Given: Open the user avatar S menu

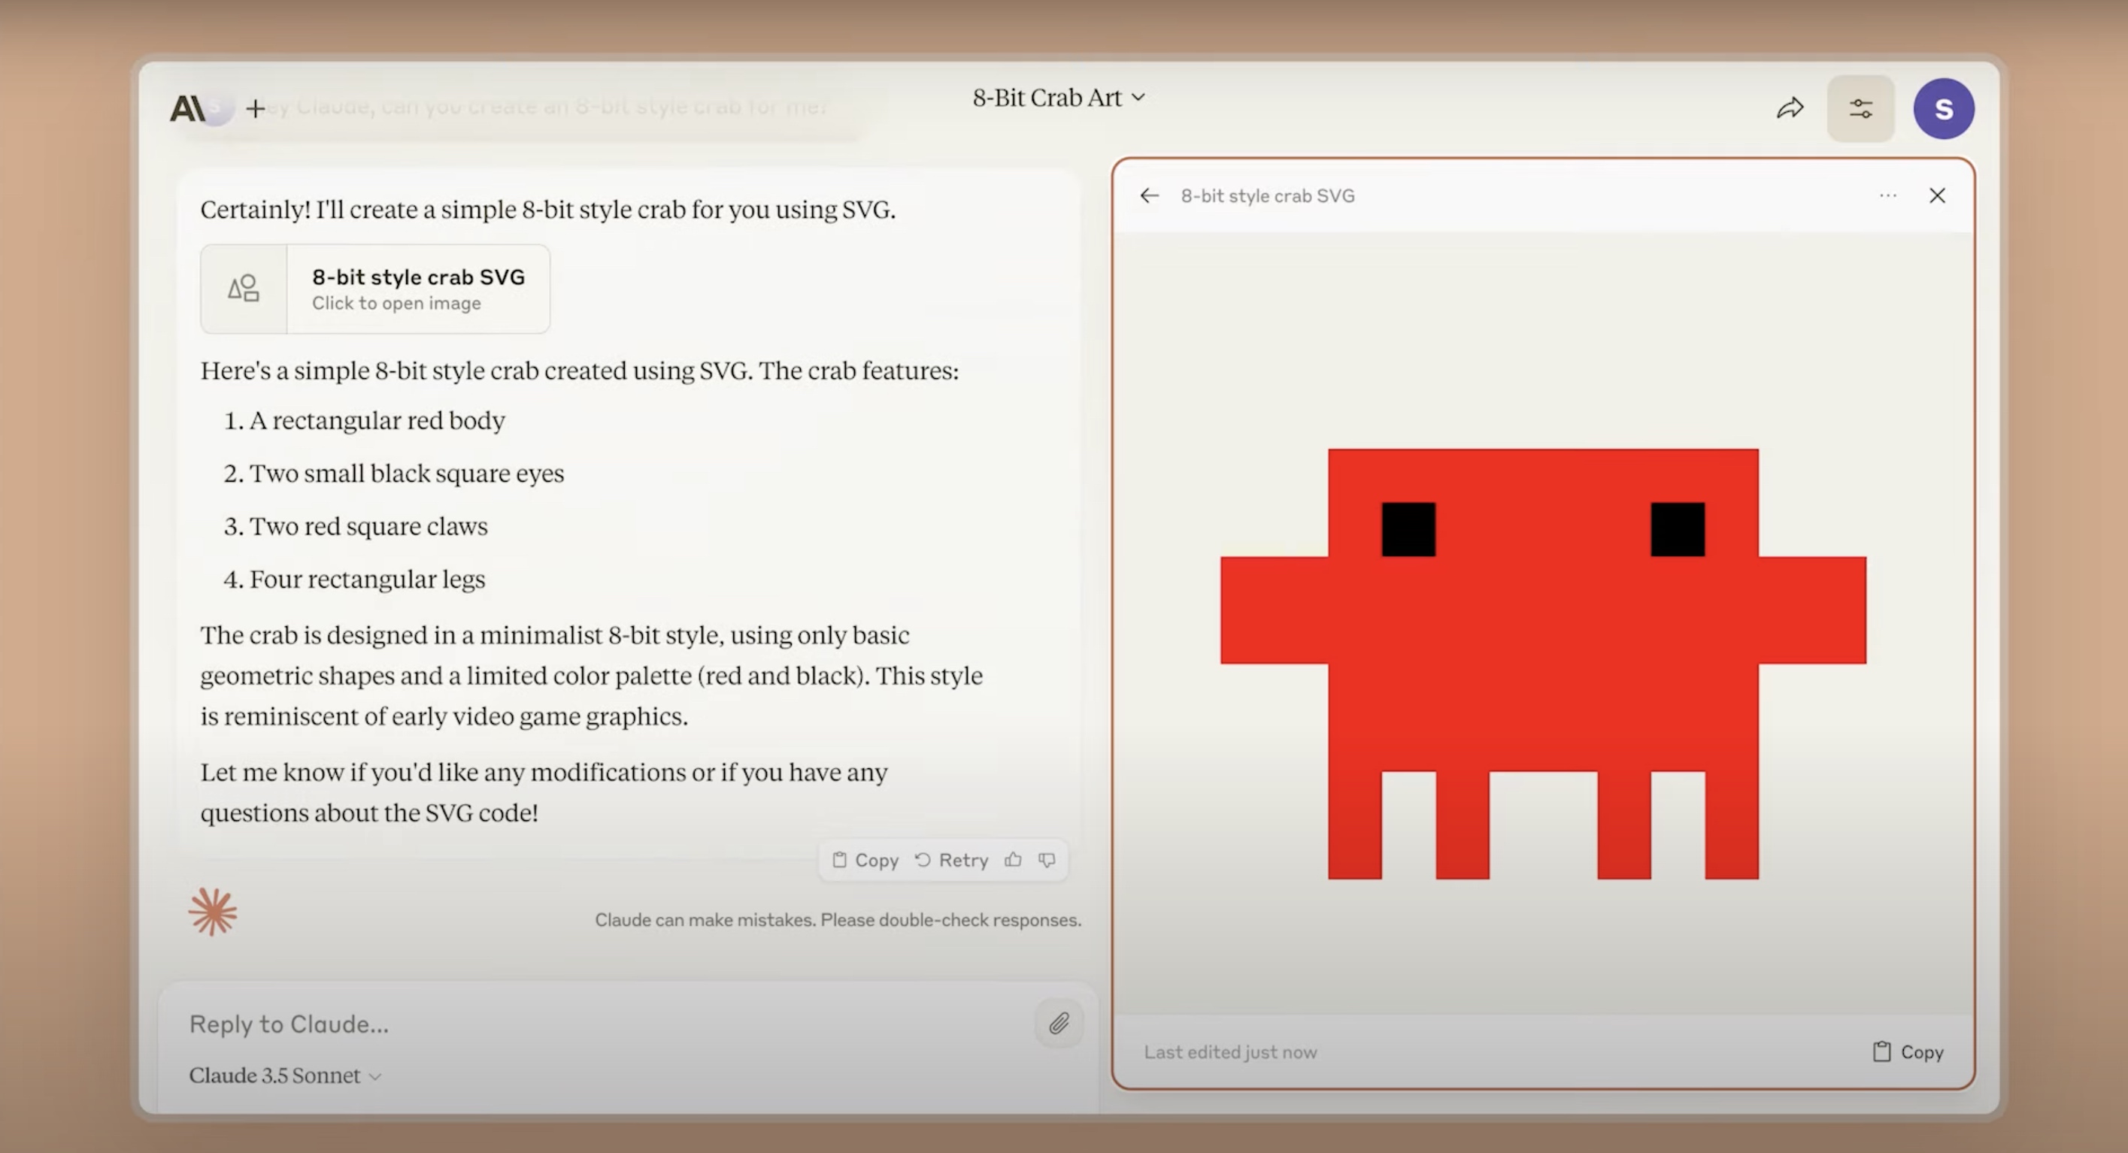Looking at the screenshot, I should 1943,108.
